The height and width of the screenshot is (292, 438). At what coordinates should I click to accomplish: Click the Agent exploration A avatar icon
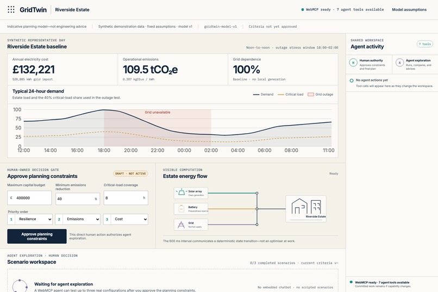pyautogui.click(x=400, y=63)
